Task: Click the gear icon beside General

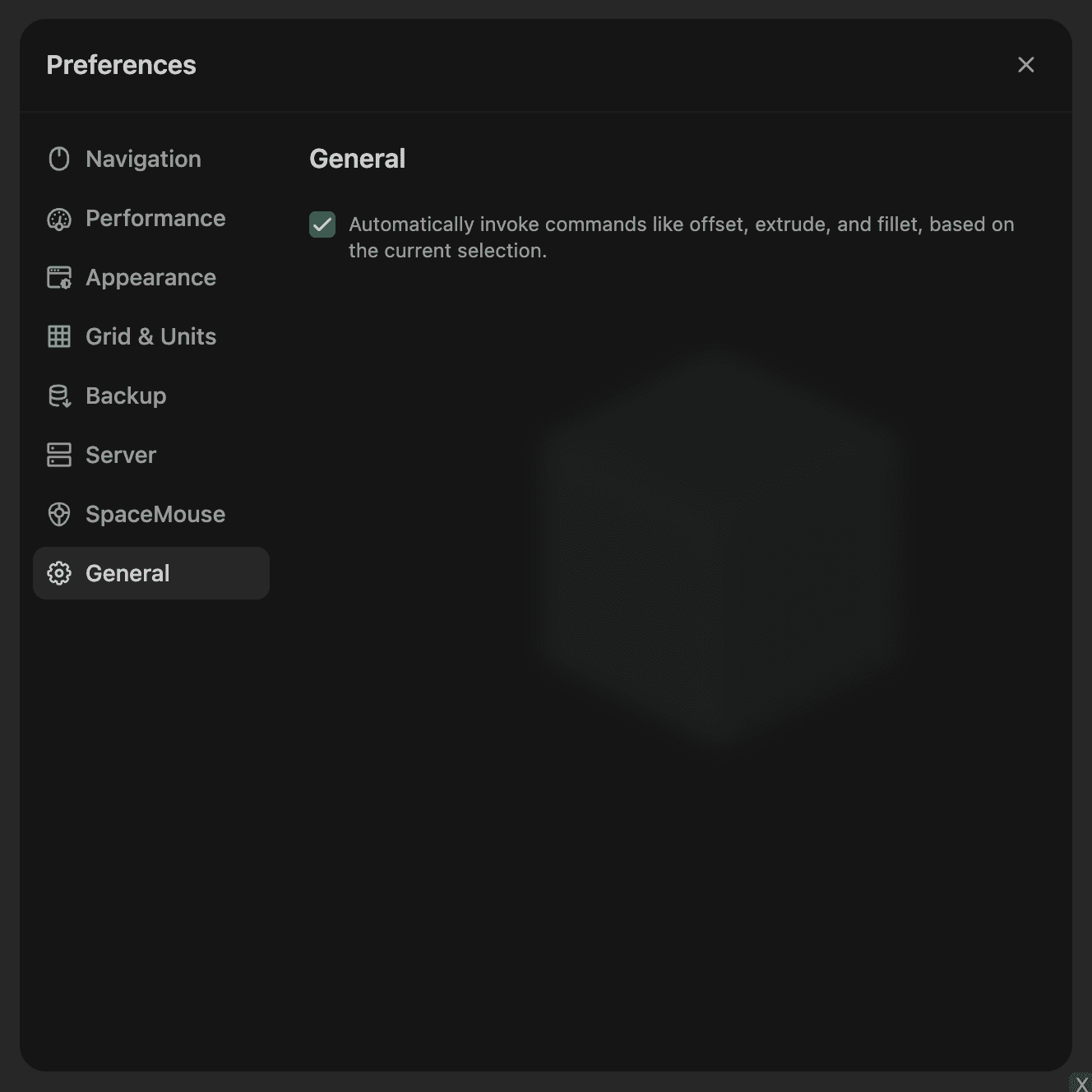Action: point(59,573)
